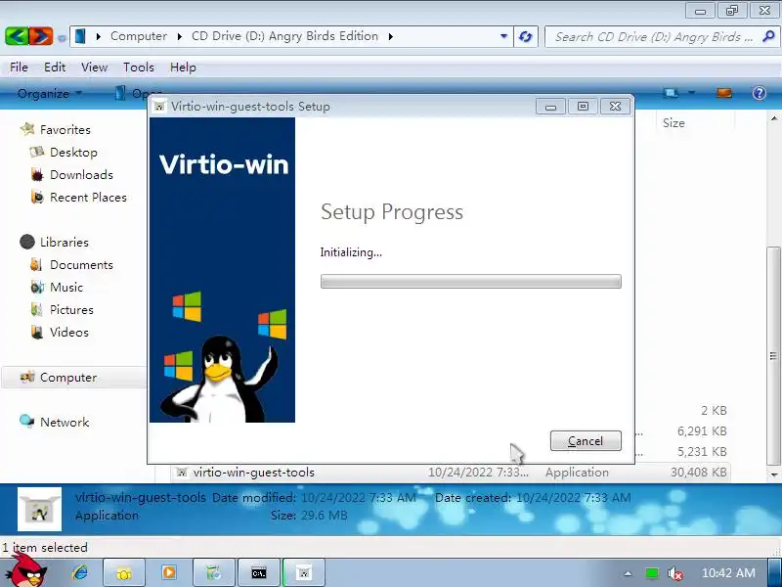This screenshot has width=782, height=587.
Task: Click the 2 KB size value
Action: [x=714, y=410]
